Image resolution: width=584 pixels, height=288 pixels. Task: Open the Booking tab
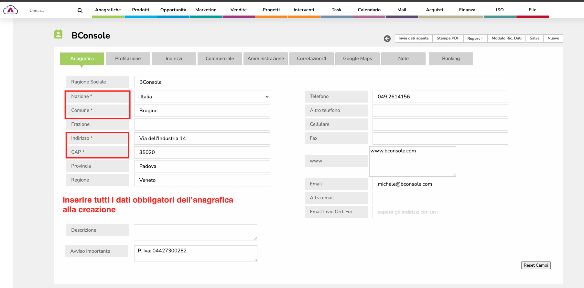(x=451, y=59)
